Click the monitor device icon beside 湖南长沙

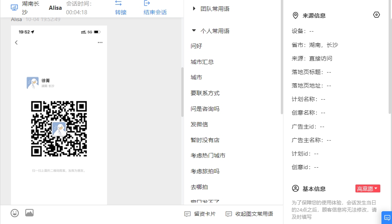click(x=14, y=8)
